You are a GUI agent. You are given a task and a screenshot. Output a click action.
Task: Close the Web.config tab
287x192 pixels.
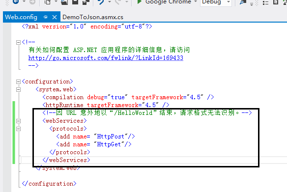55,17
